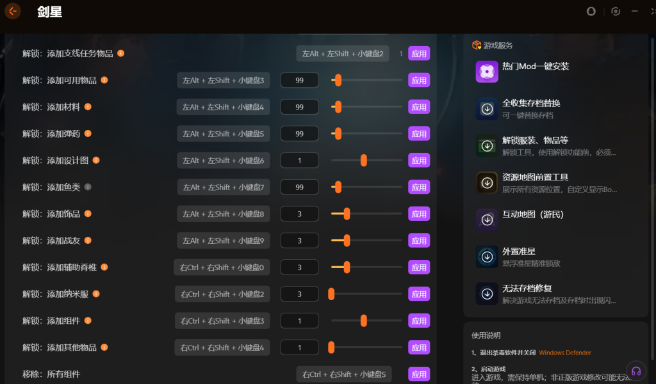Click the 资源地图前置工具 icon
This screenshot has width=656, height=384.
[487, 183]
